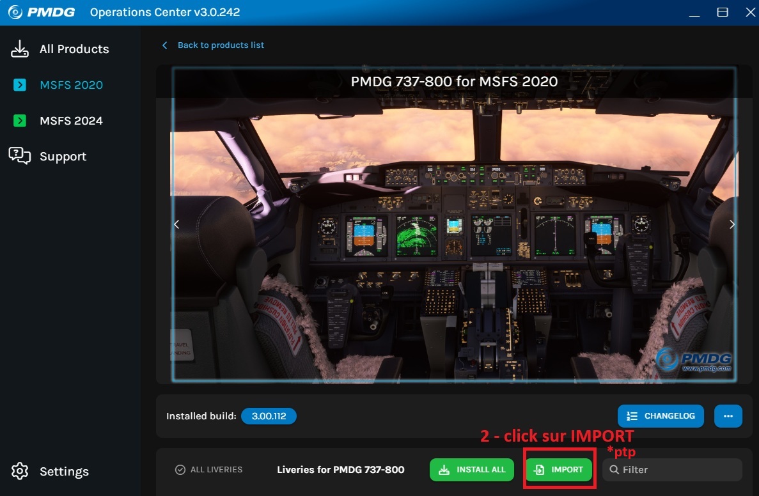Open All Products in sidebar
The height and width of the screenshot is (496, 759).
(59, 49)
